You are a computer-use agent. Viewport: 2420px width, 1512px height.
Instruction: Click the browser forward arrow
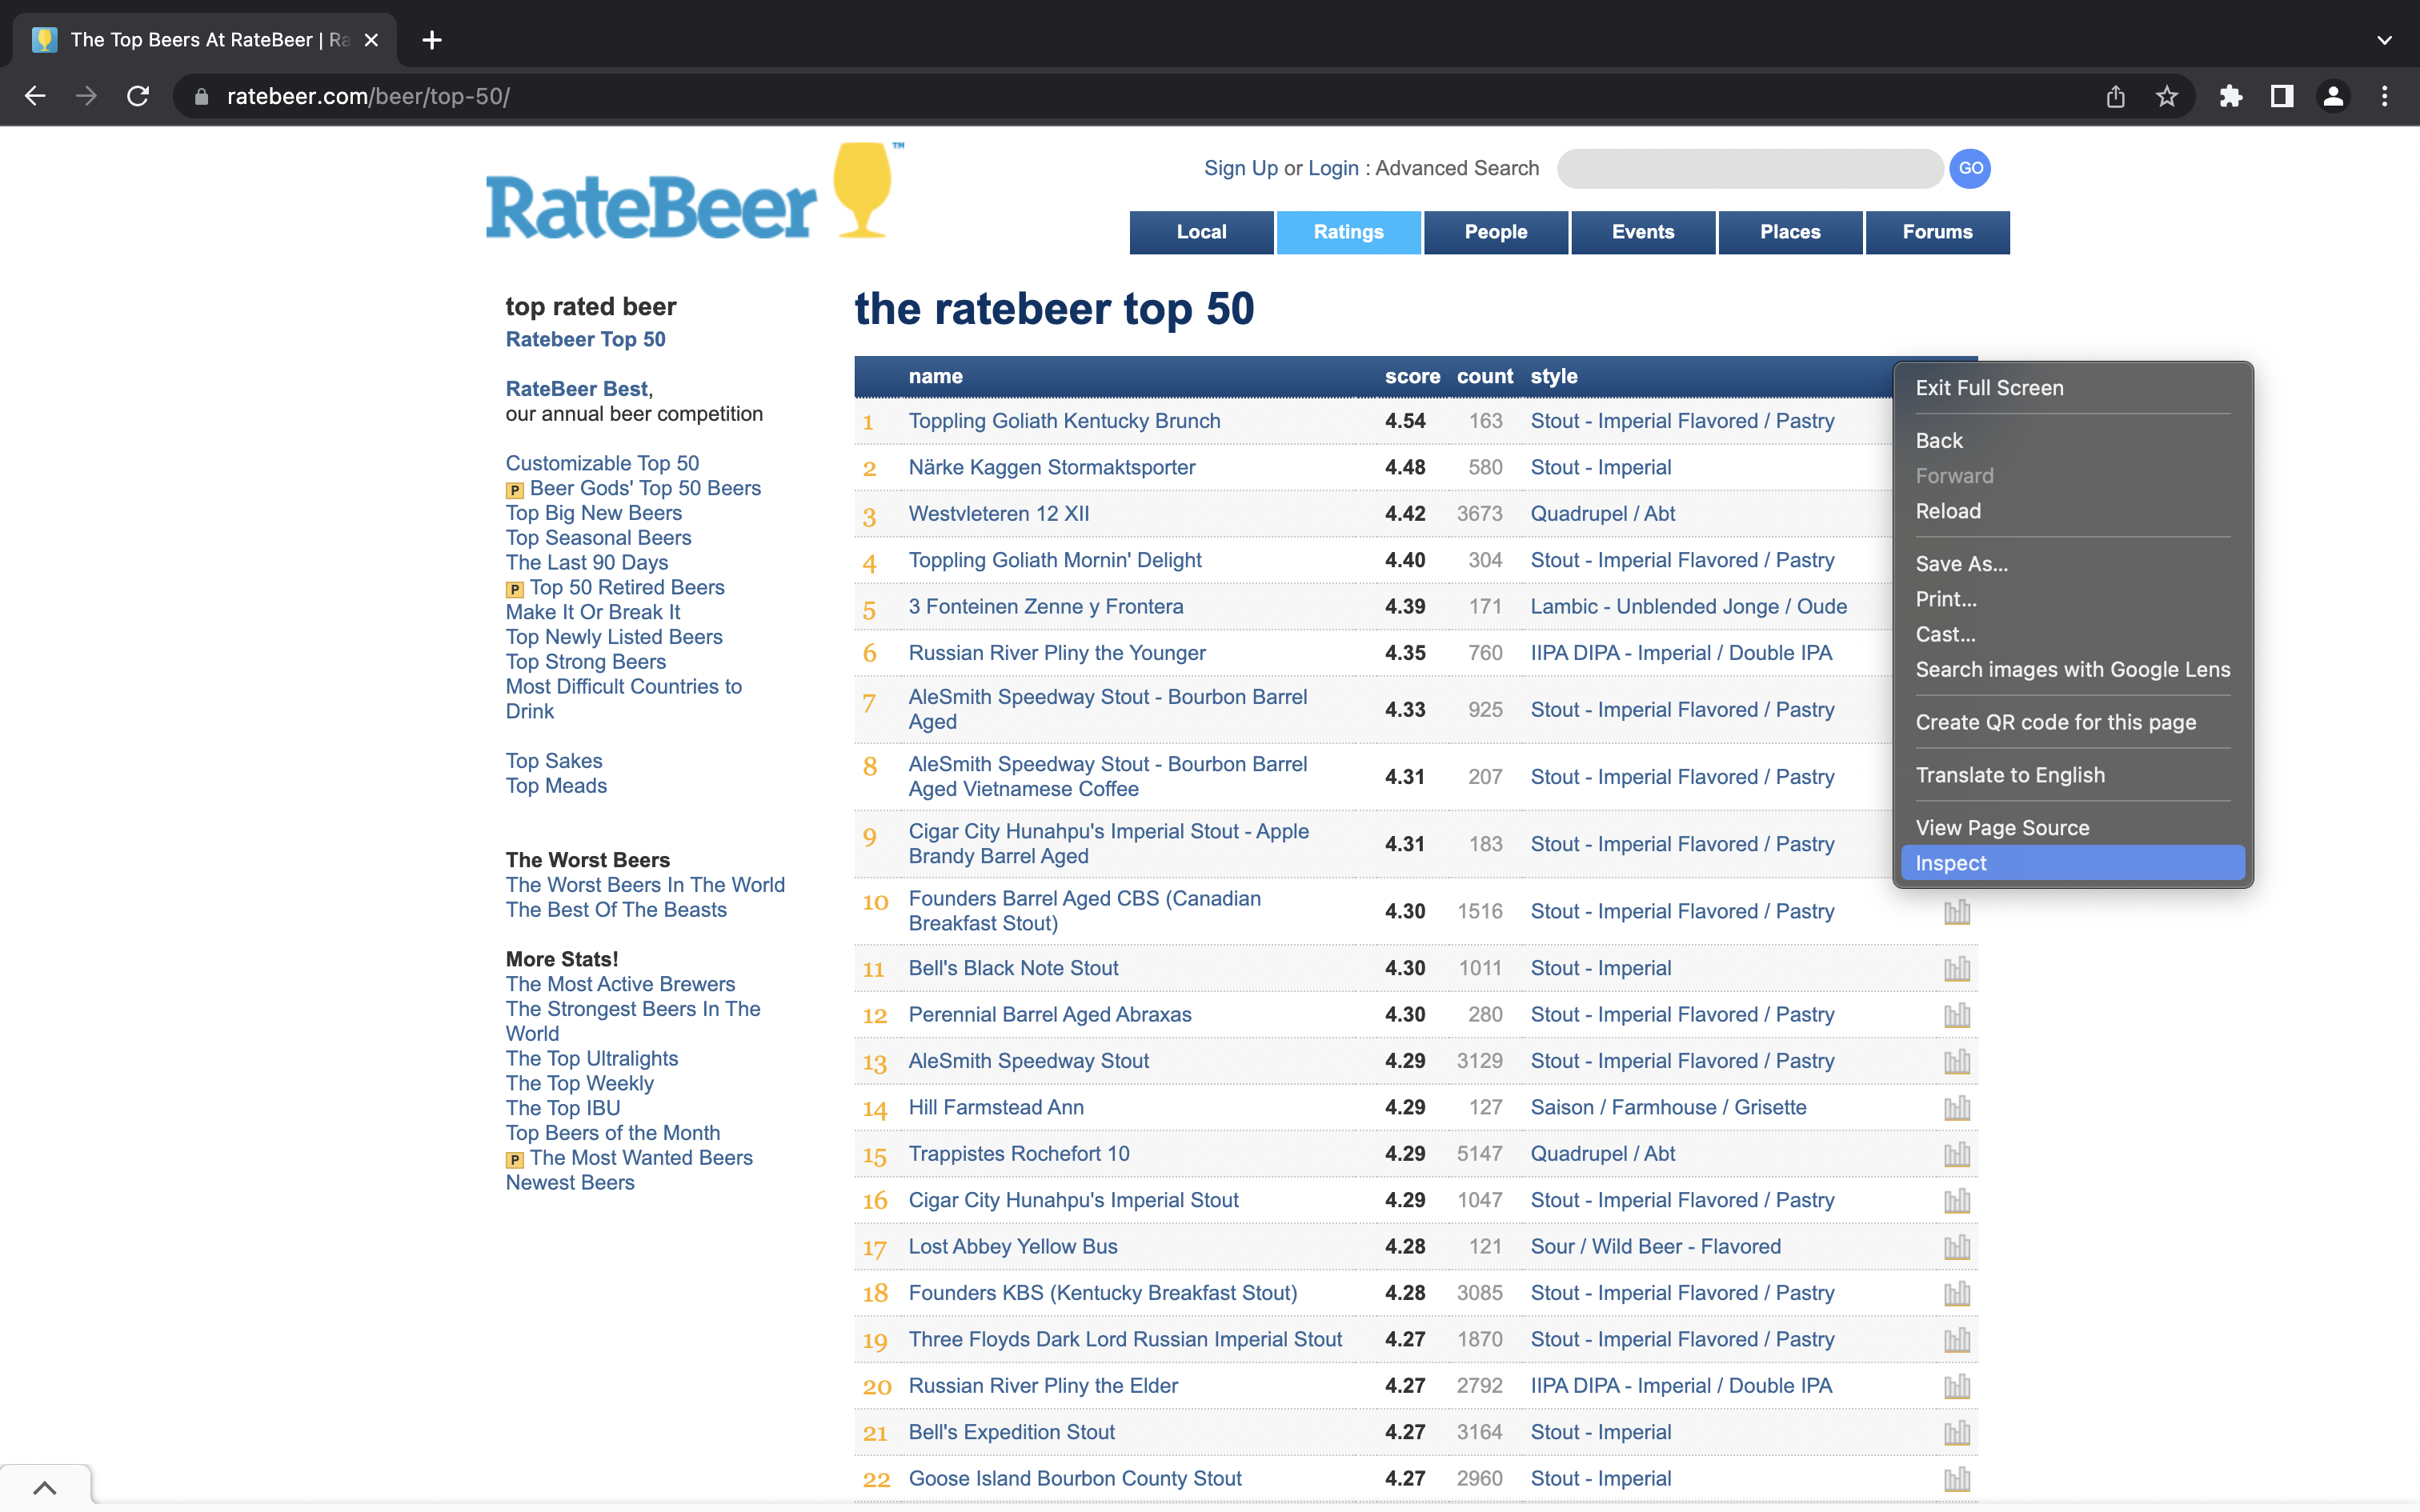(x=87, y=96)
